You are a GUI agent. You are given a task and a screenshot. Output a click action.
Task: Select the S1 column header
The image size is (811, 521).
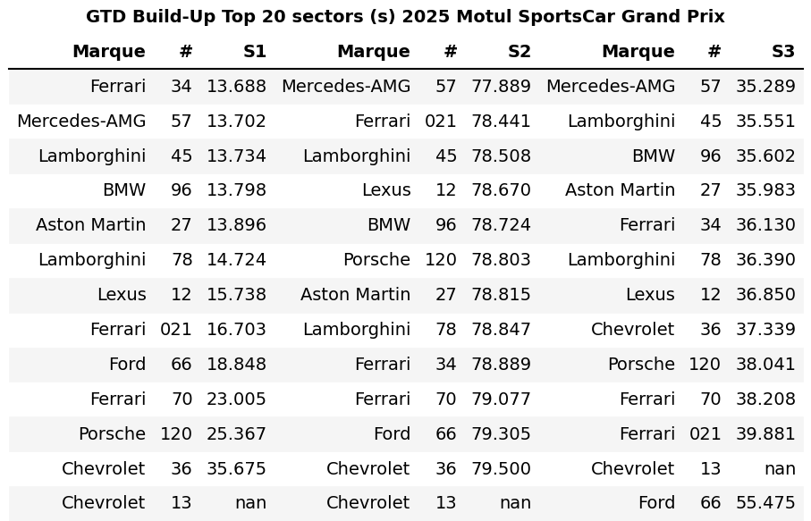coord(255,52)
